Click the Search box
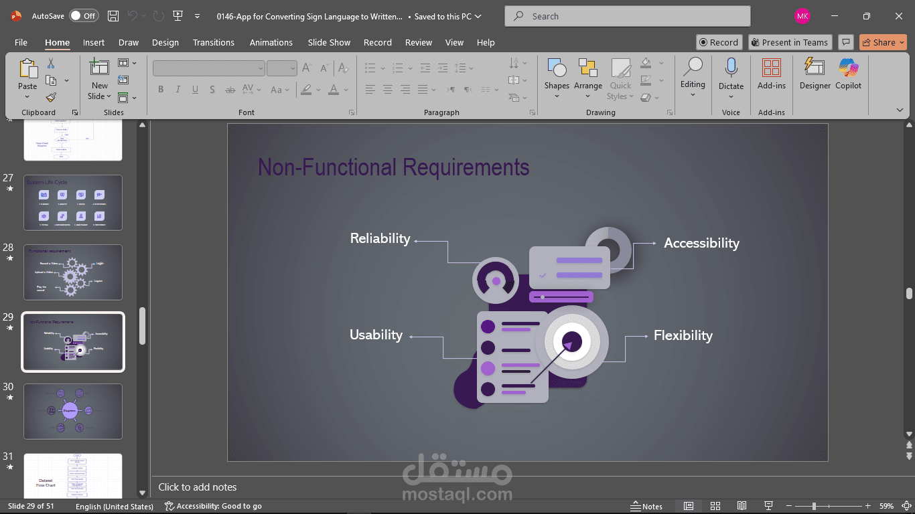Screen dimensions: 915x514 pyautogui.click(x=628, y=16)
